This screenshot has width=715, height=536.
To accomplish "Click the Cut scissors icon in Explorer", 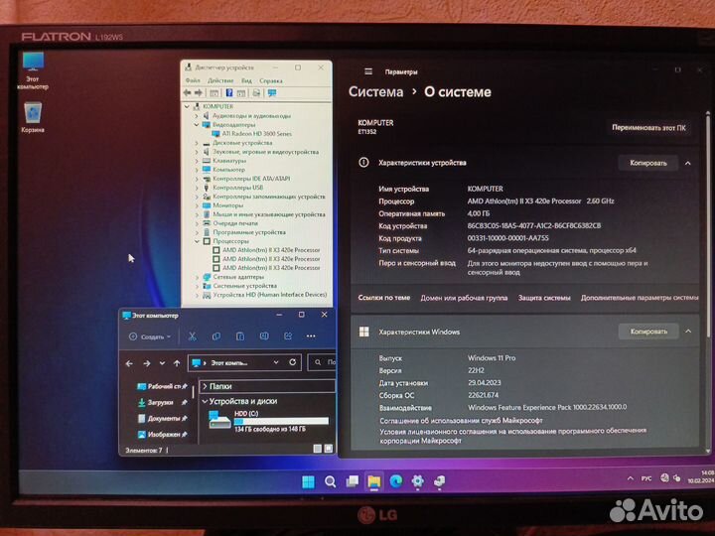I will tap(192, 337).
